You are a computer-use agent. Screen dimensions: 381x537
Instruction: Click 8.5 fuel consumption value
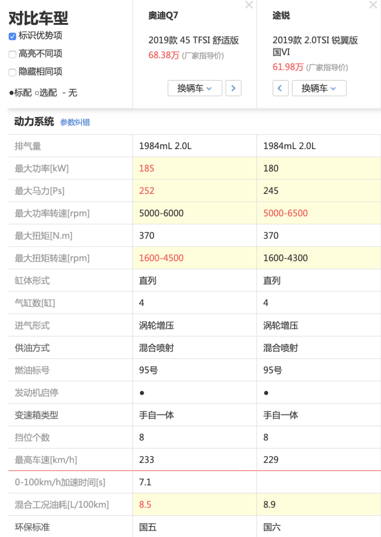point(145,504)
